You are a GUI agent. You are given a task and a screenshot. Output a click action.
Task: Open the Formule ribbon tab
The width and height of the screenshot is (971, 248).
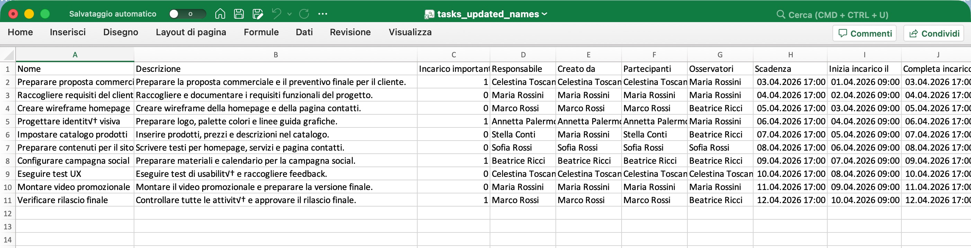[261, 32]
